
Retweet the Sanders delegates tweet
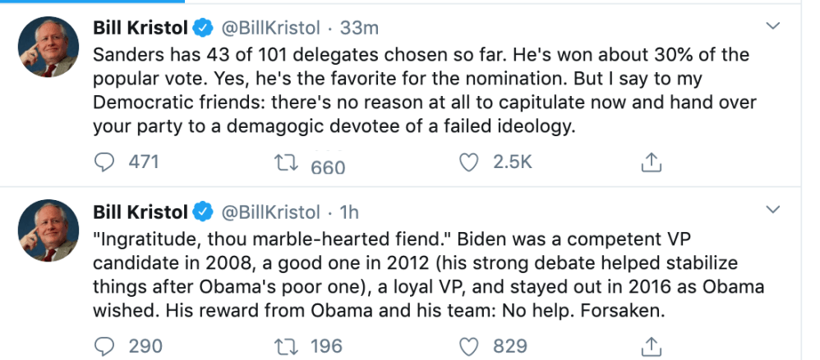point(288,163)
